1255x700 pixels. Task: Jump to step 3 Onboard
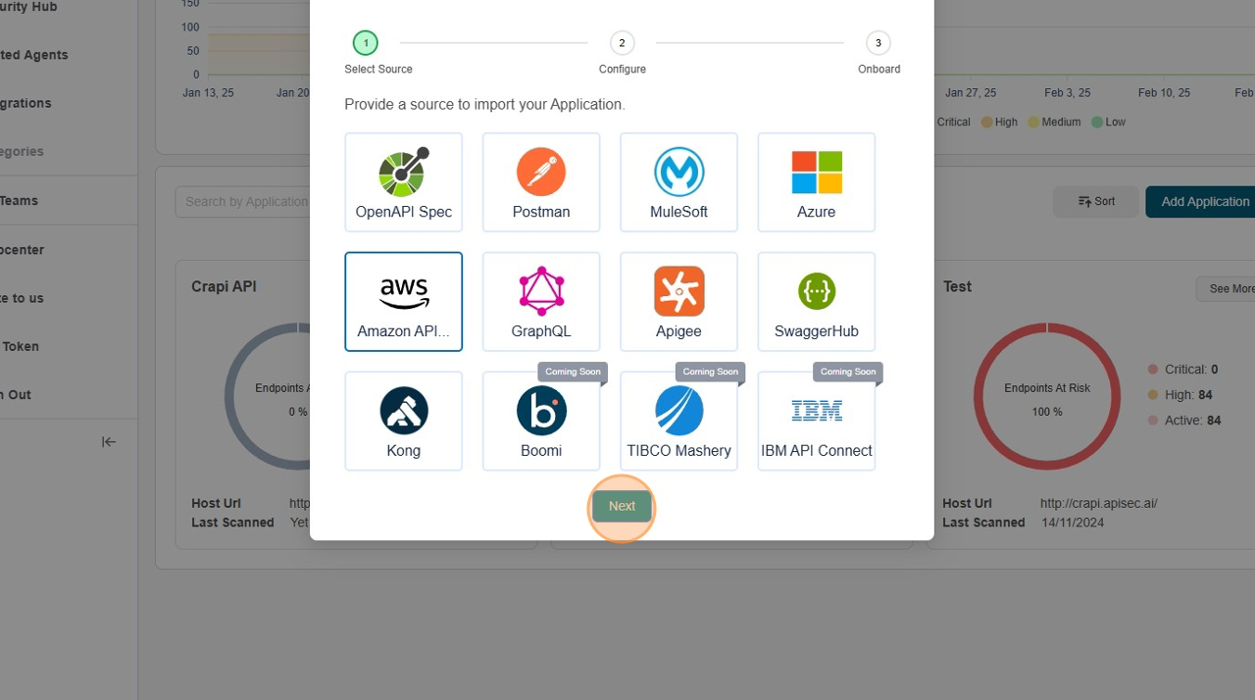pos(878,43)
